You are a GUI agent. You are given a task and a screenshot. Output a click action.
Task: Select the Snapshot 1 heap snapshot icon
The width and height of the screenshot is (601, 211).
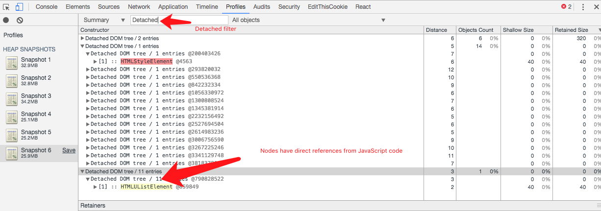(12, 63)
